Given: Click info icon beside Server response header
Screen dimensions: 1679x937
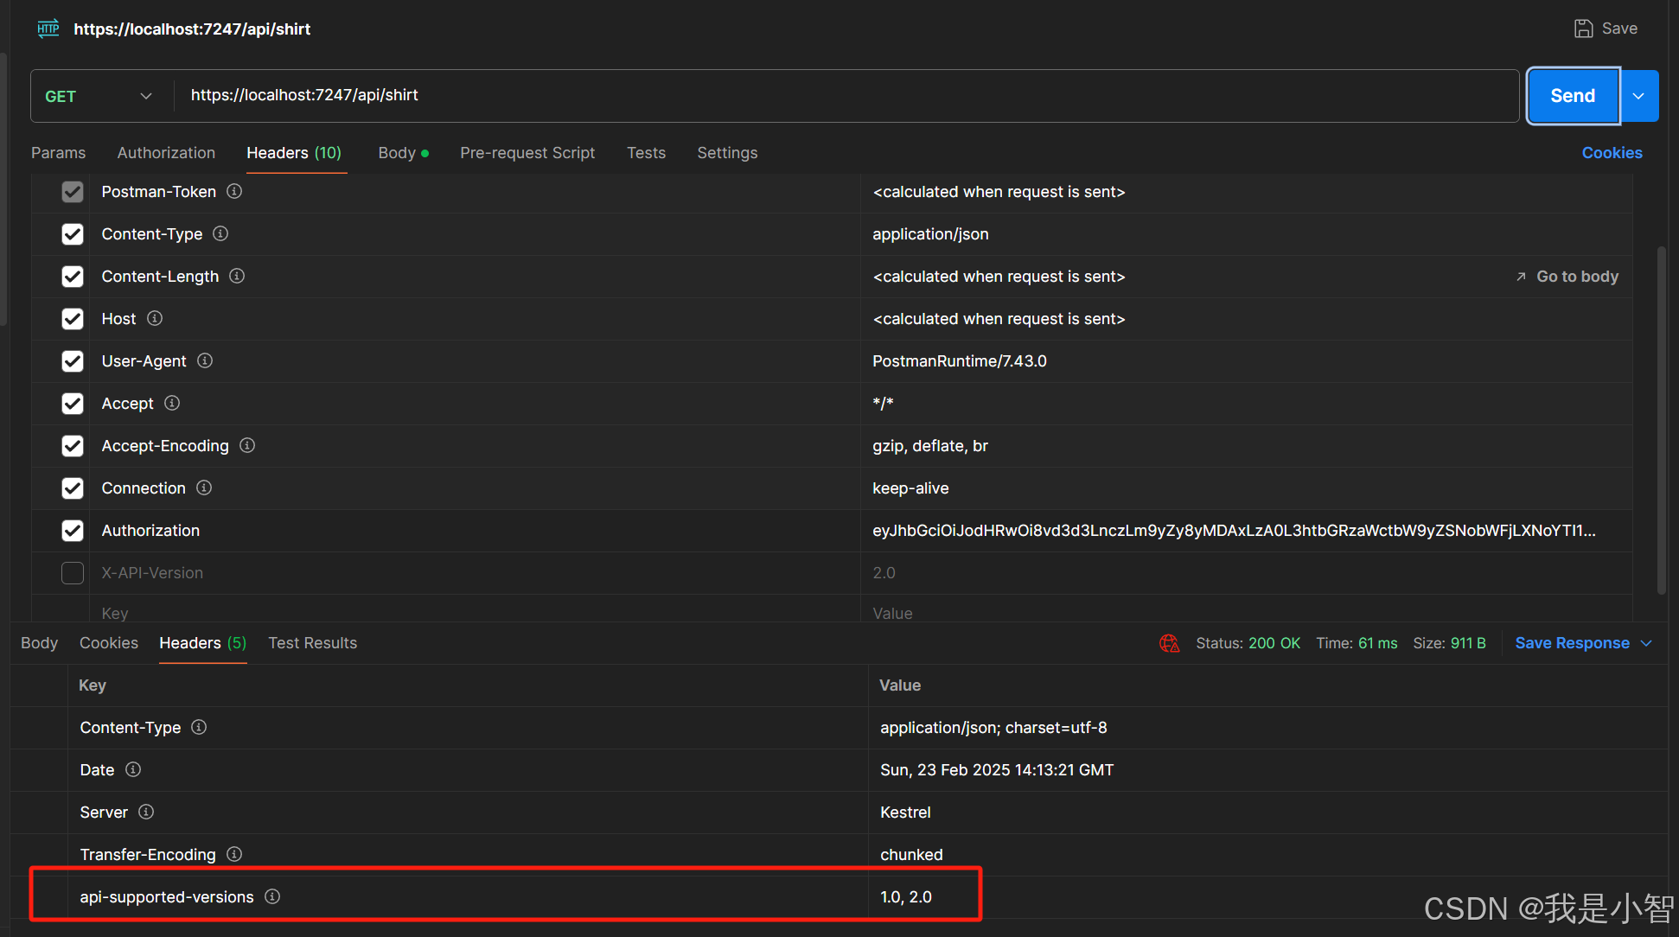Looking at the screenshot, I should [x=146, y=812].
